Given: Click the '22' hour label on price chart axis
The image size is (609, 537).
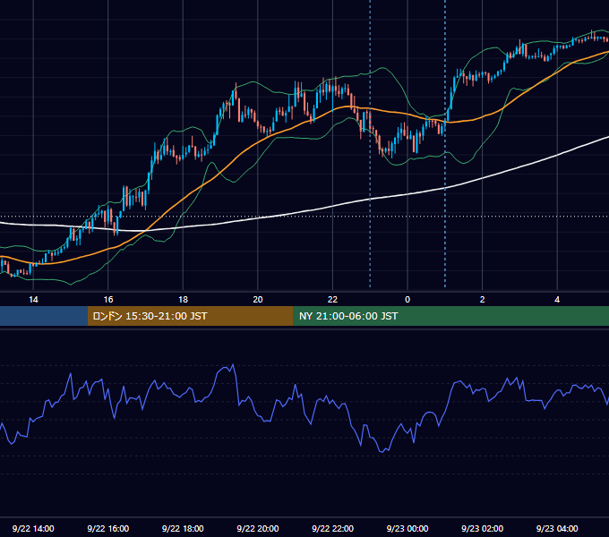Looking at the screenshot, I should pos(332,300).
